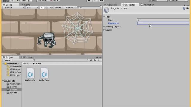Toggle the Project panel lock icon
This screenshot has width=191, height=107.
pyautogui.click(x=97, y=57)
